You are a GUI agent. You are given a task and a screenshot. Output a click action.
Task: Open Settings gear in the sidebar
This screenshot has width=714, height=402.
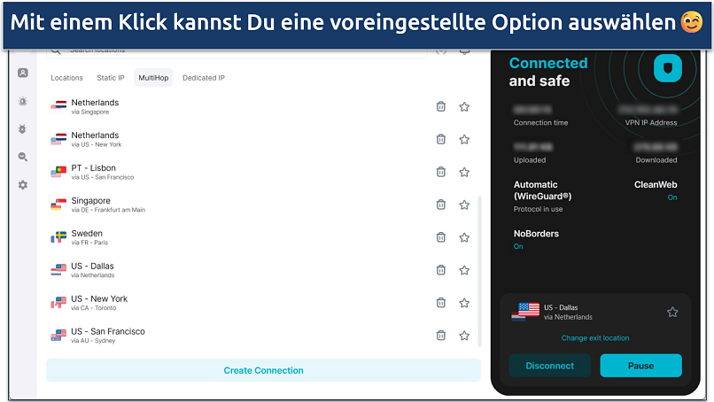coord(23,185)
